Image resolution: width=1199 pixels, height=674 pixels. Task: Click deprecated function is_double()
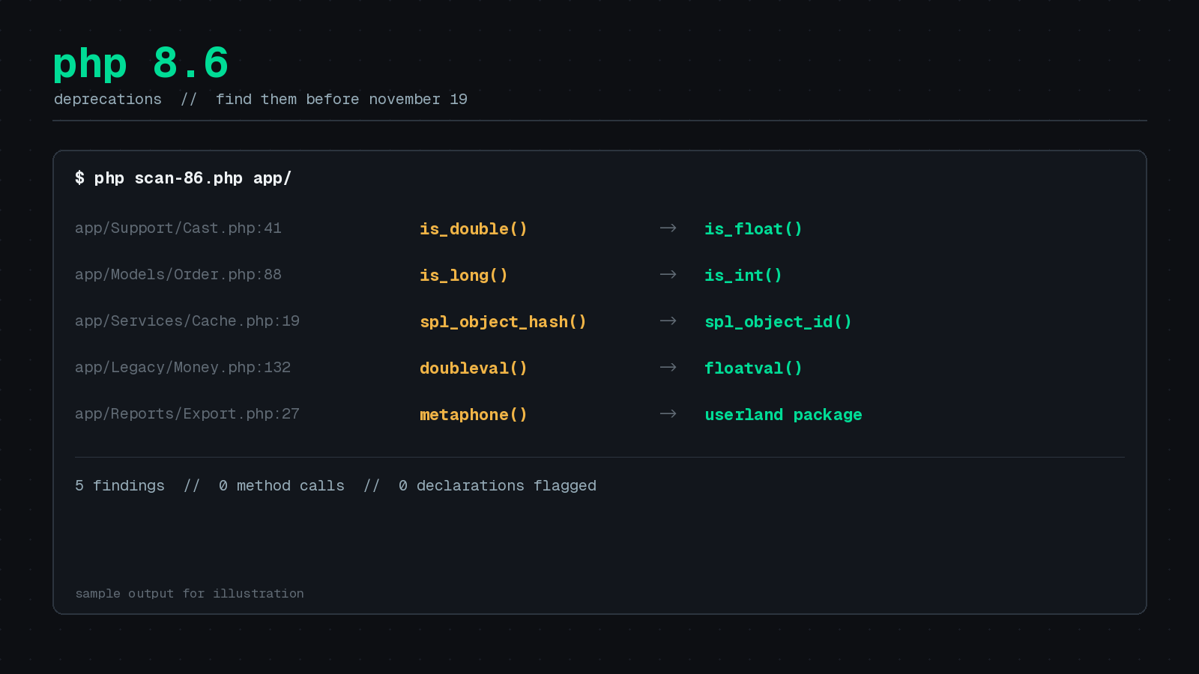tap(474, 229)
